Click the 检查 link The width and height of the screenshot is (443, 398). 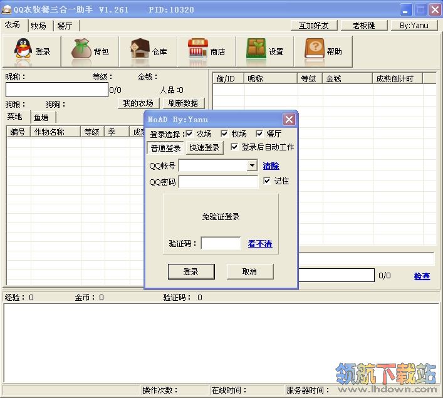[x=422, y=276]
